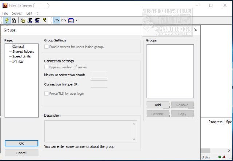Click inside the Groups list box
Image resolution: width=233 pixels, height=161 pixels.
click(170, 71)
